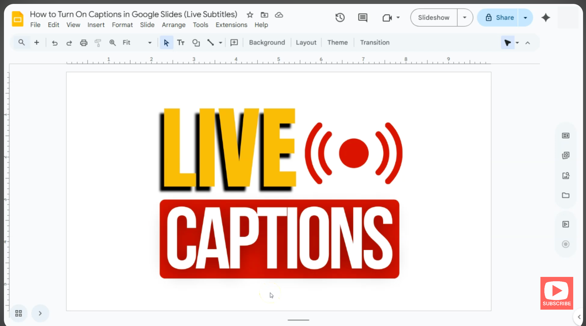The height and width of the screenshot is (326, 586).
Task: Choose the Select arrow tool
Action: click(166, 43)
